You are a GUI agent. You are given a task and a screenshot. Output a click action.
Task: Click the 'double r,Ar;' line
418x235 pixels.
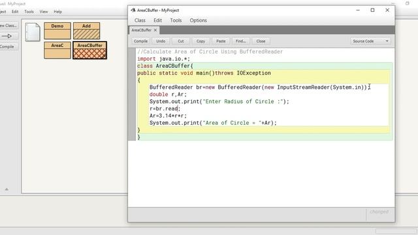(169, 94)
